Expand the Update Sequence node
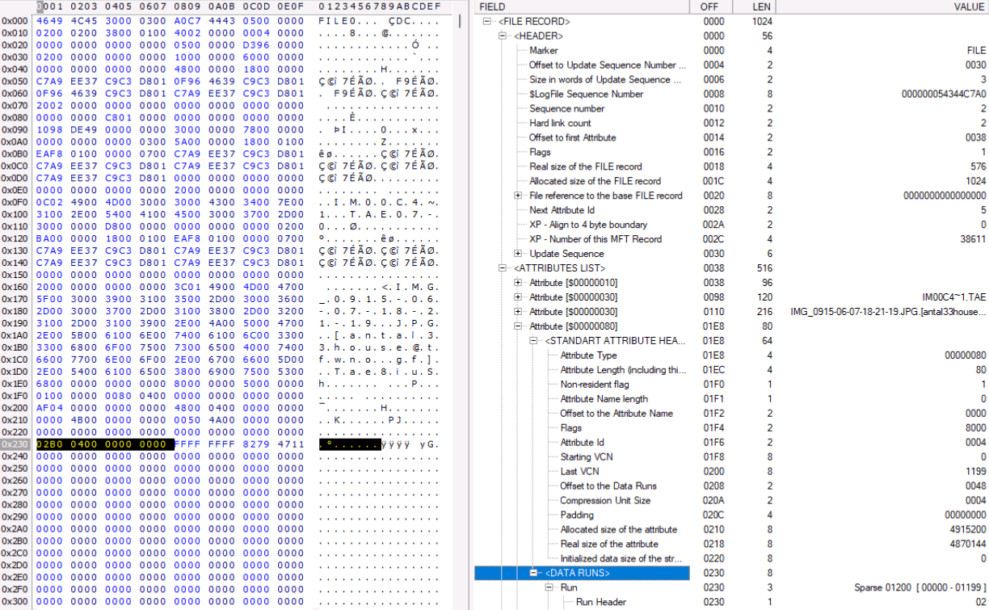Viewport: 989px width, 610px height. [518, 254]
